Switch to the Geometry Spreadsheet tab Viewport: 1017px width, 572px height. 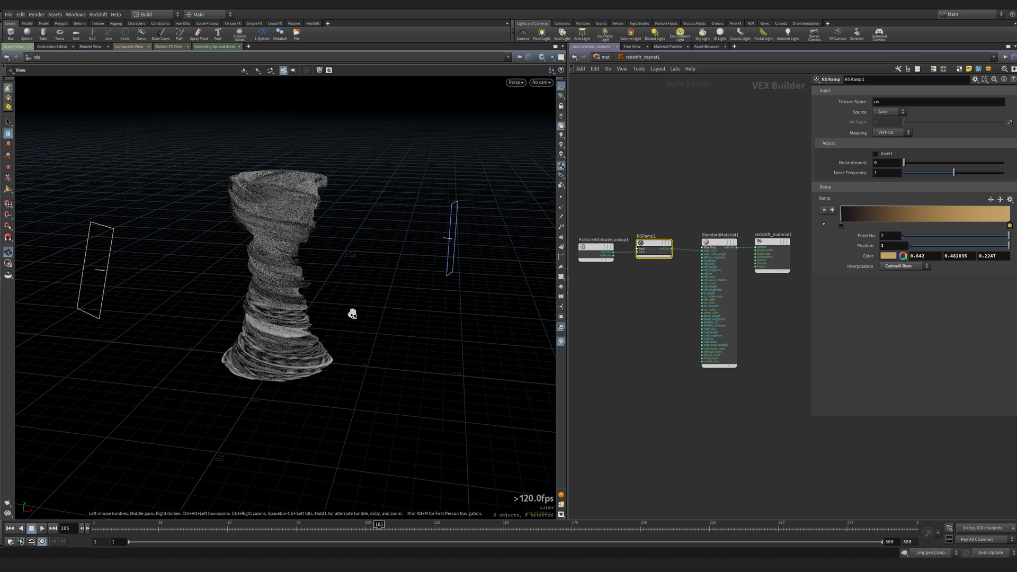(214, 47)
